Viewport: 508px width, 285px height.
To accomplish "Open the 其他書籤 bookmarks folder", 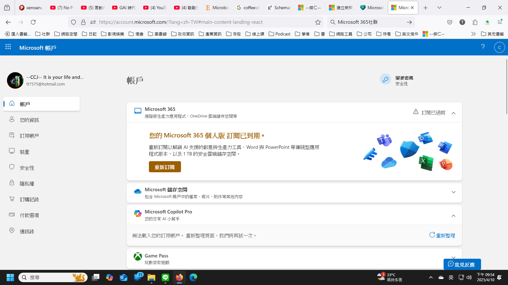I will [x=492, y=34].
